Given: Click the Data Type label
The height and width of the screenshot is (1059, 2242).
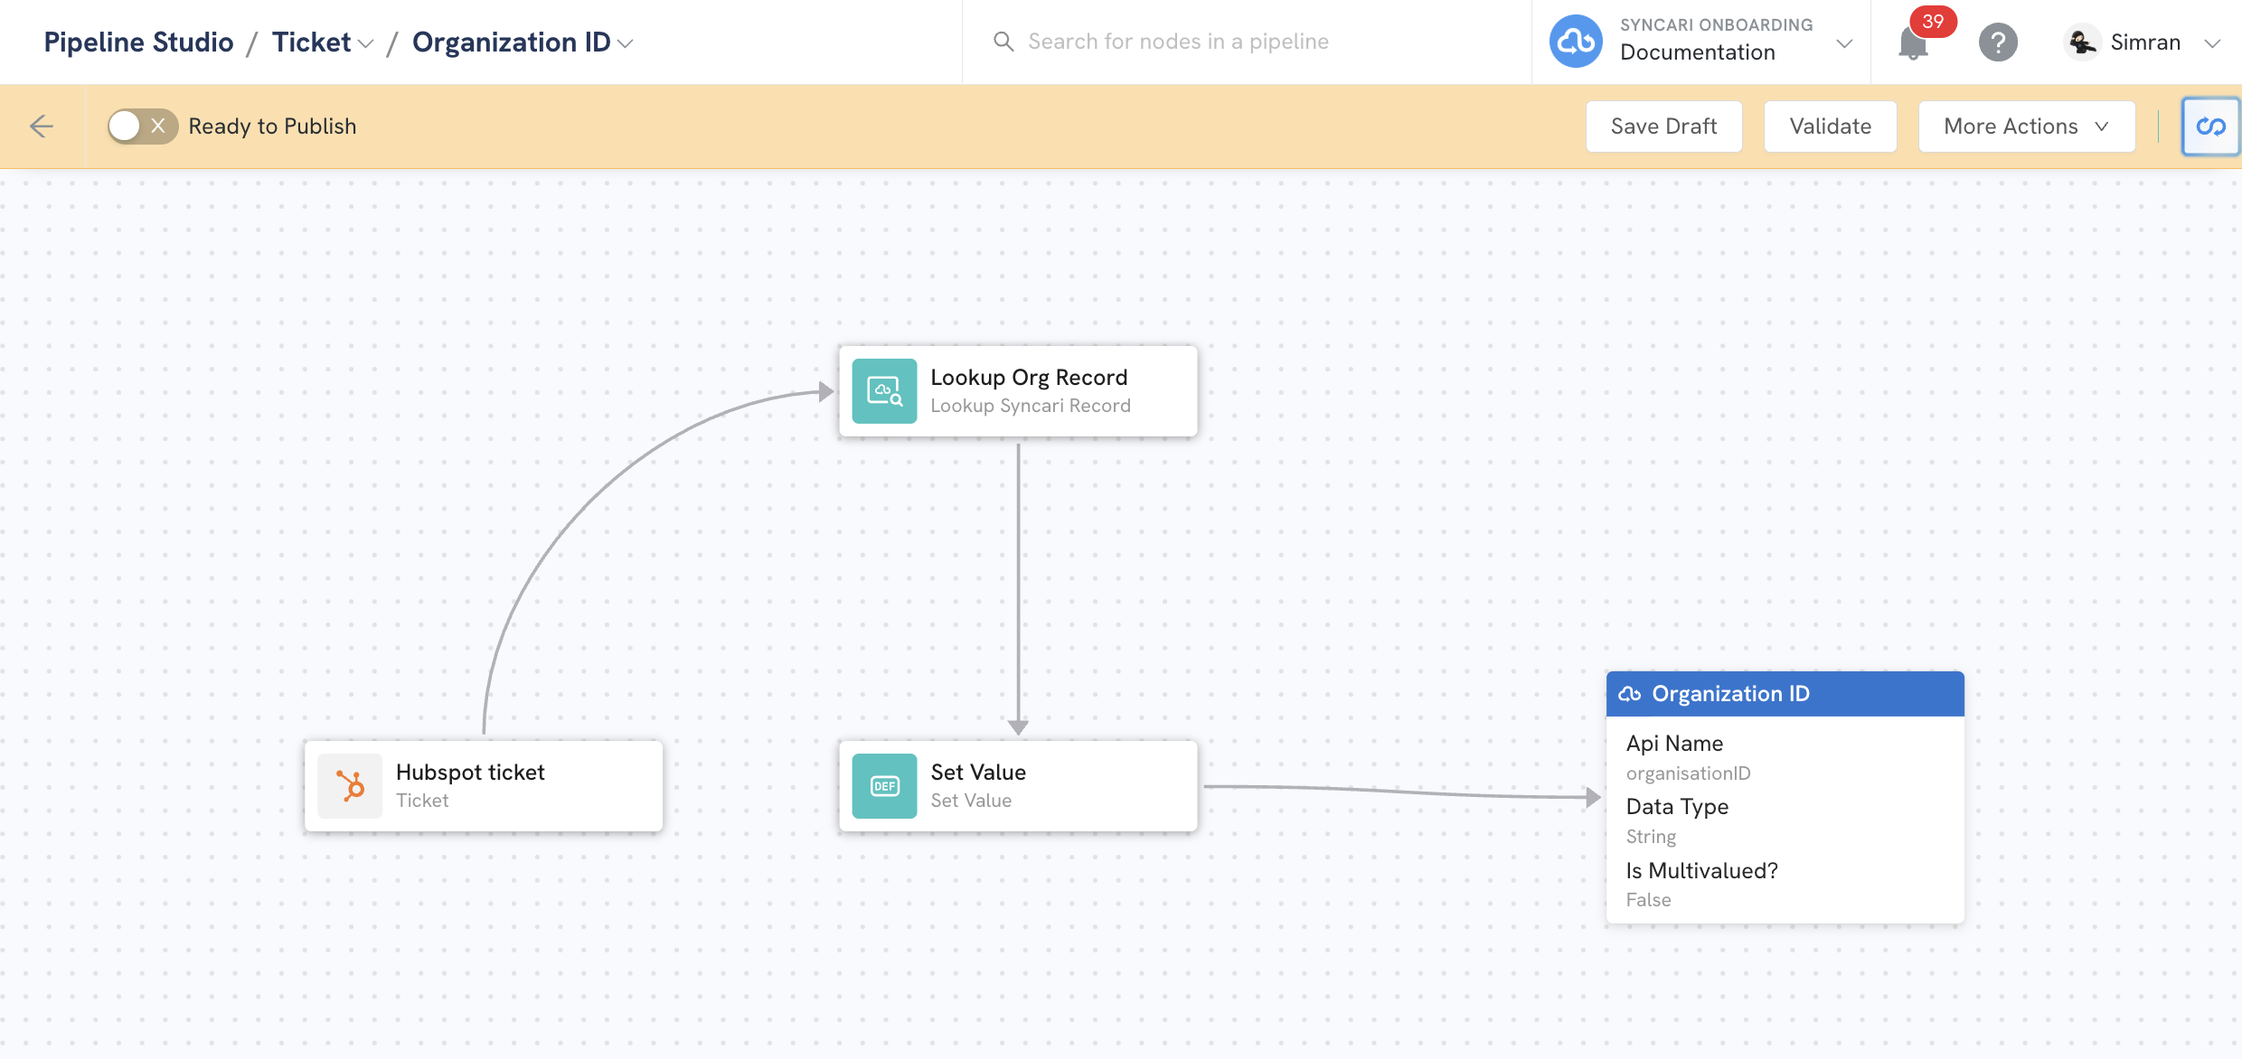Looking at the screenshot, I should coord(1677,807).
